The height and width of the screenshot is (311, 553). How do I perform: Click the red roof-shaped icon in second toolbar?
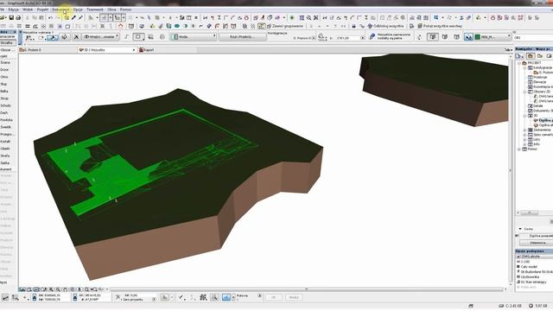pyautogui.click(x=121, y=26)
